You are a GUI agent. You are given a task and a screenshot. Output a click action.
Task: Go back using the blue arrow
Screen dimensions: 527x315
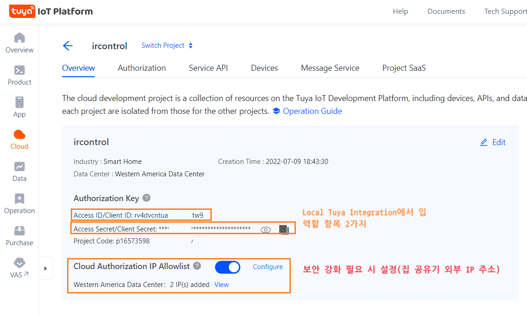(68, 45)
